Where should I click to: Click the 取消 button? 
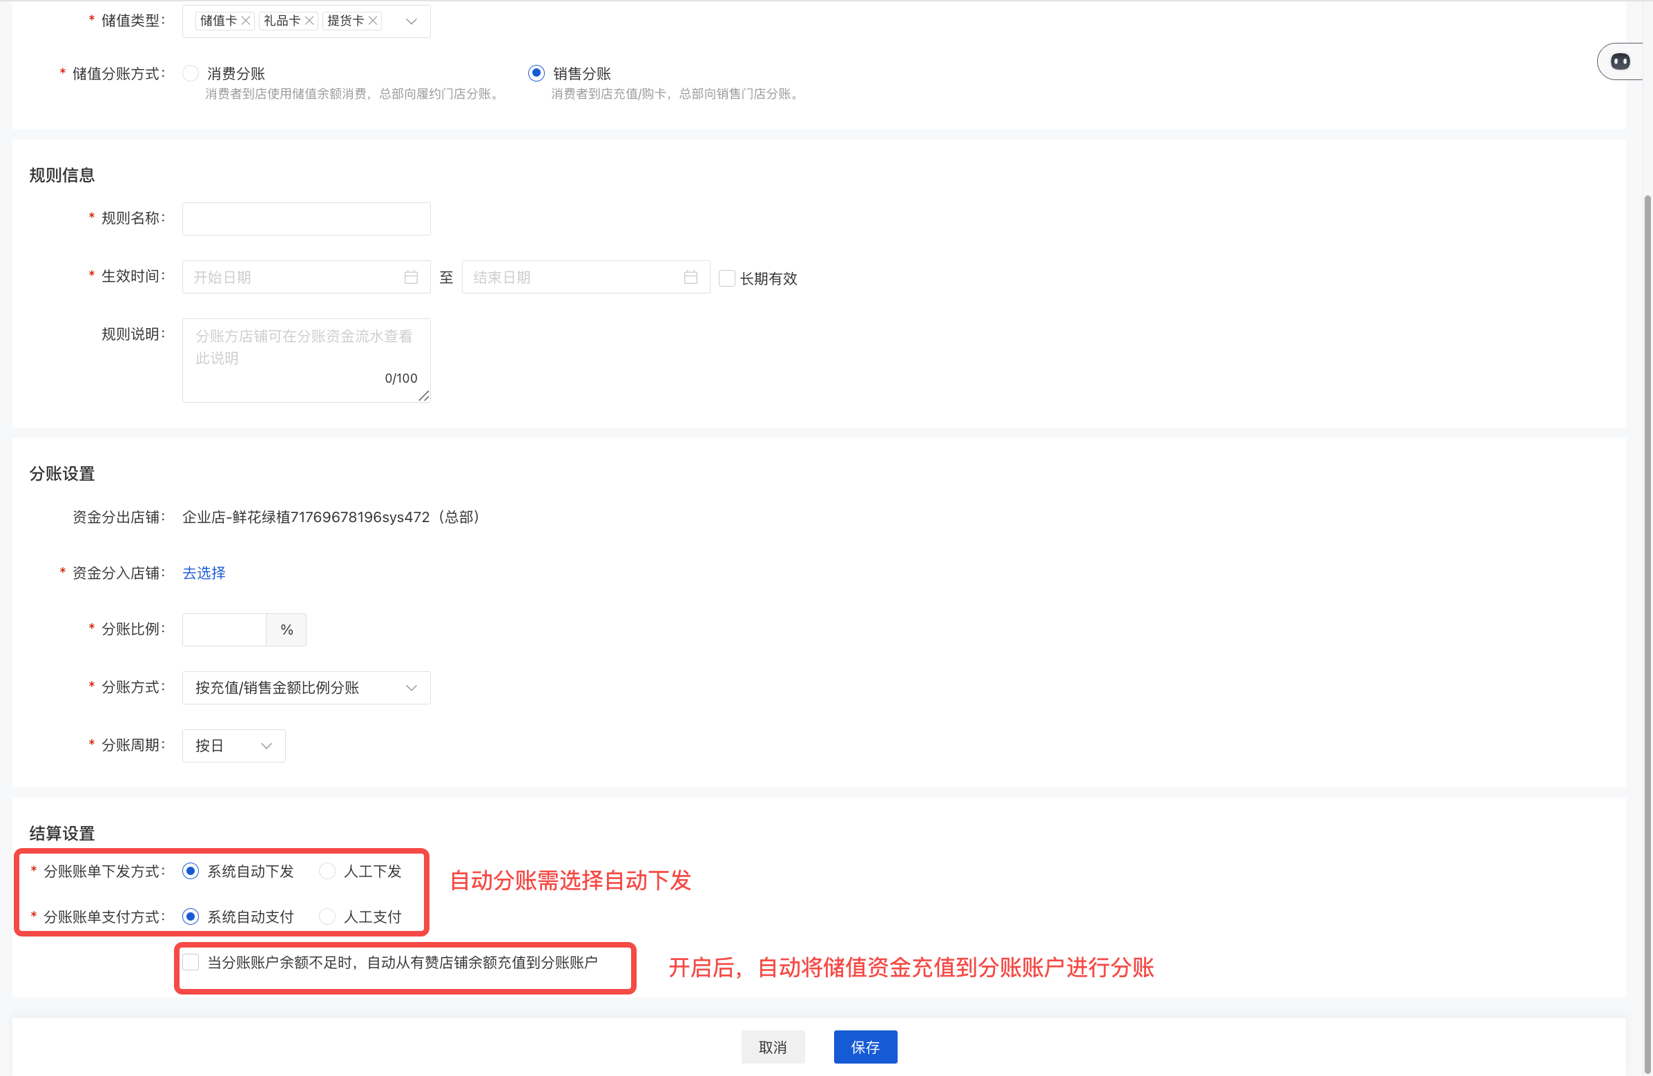click(773, 1047)
